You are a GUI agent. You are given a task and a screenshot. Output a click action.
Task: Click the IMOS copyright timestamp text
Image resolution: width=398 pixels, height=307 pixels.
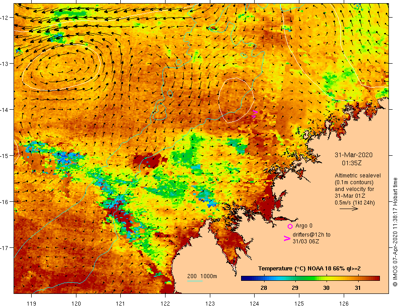tap(395, 232)
